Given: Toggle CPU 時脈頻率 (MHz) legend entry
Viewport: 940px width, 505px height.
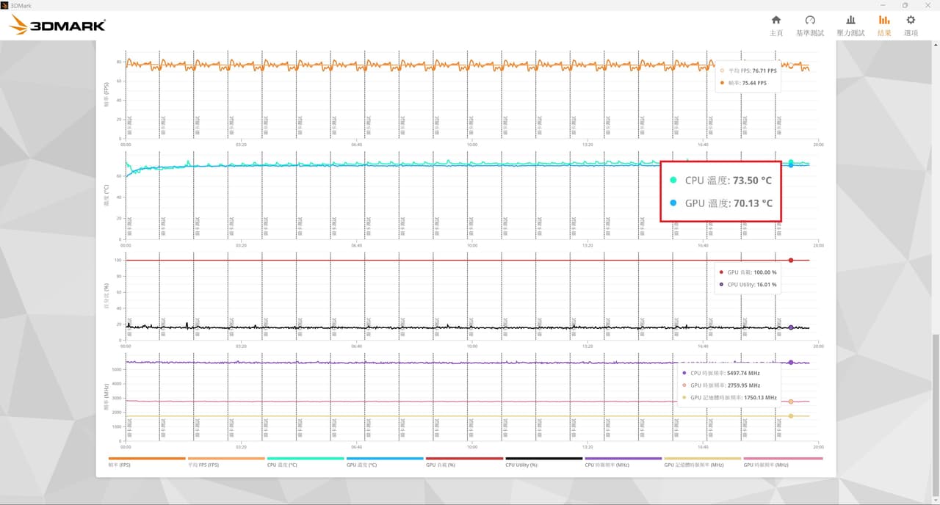Looking at the screenshot, I should tap(623, 462).
